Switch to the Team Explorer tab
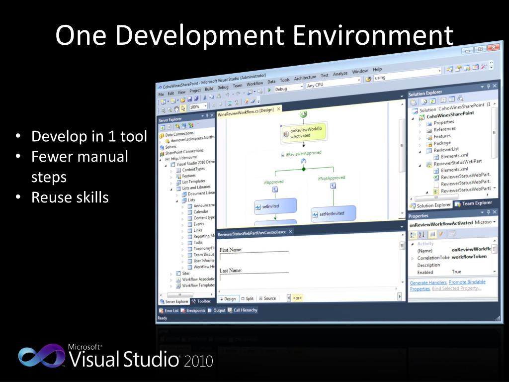This screenshot has height=382, width=509. pos(473,203)
